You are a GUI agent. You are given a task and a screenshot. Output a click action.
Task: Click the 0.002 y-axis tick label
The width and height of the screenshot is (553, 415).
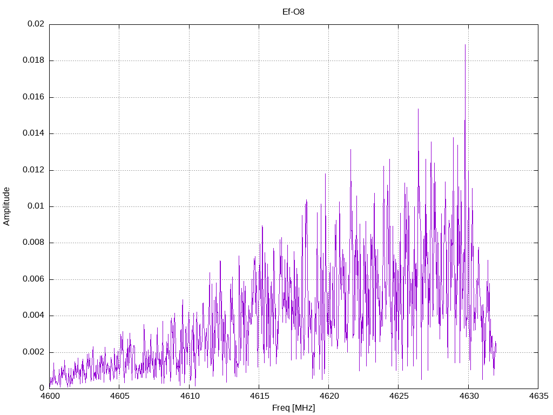pyautogui.click(x=33, y=352)
